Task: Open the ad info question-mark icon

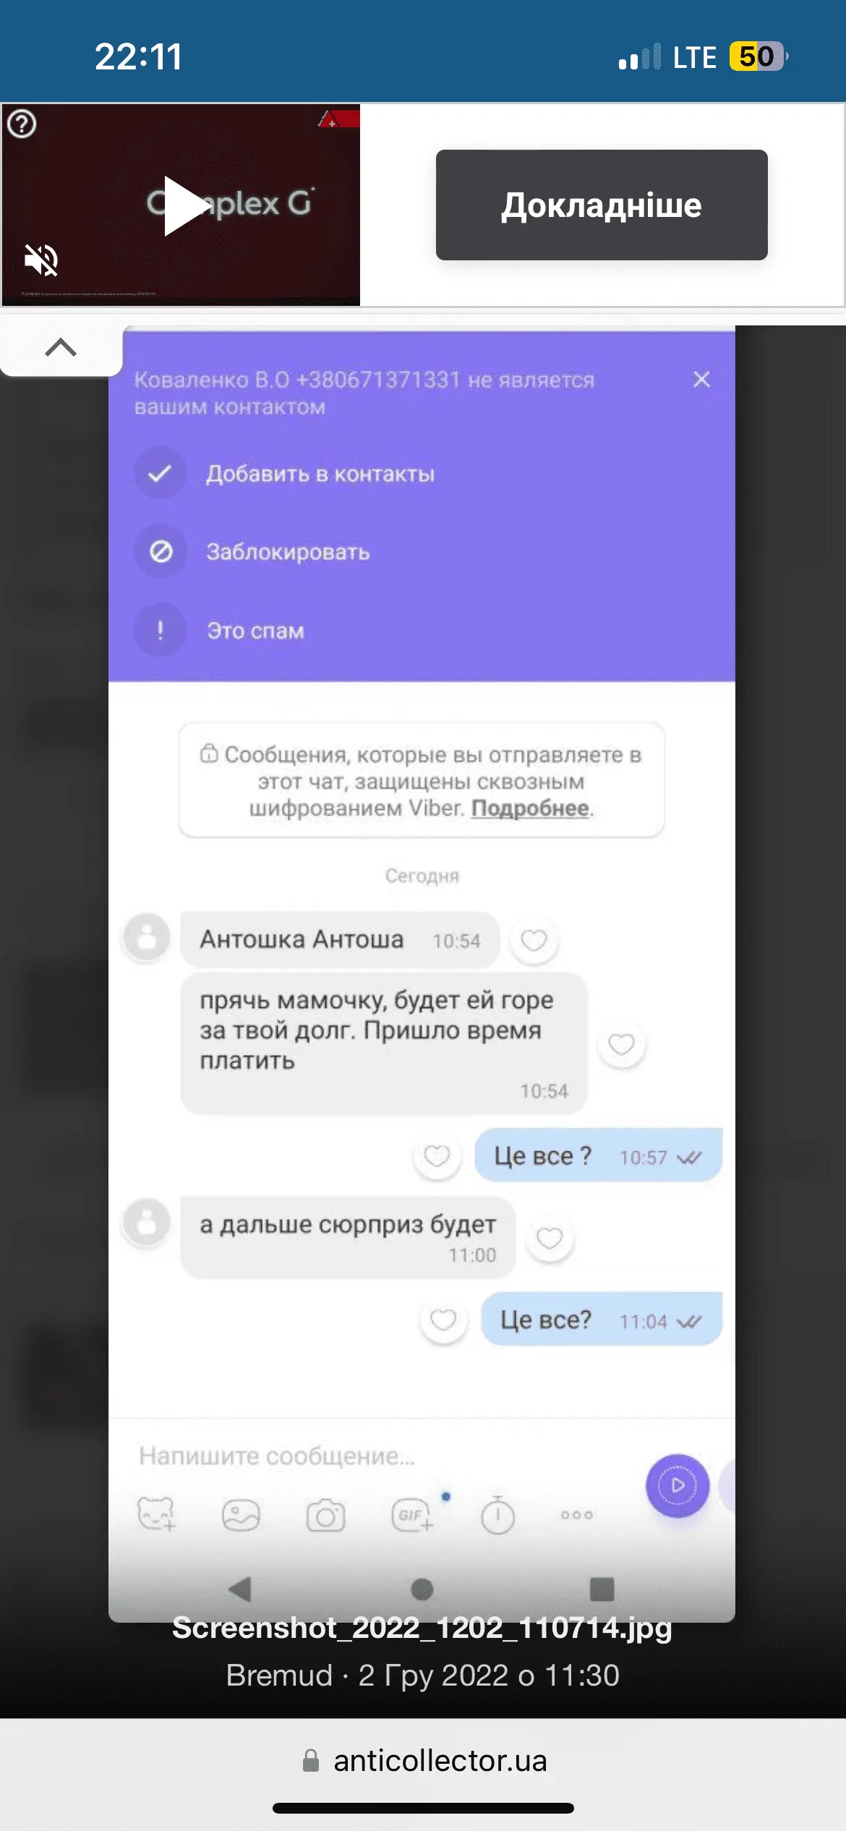Action: (22, 124)
